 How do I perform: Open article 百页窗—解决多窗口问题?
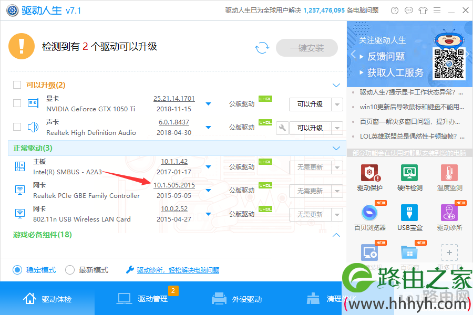pyautogui.click(x=409, y=122)
